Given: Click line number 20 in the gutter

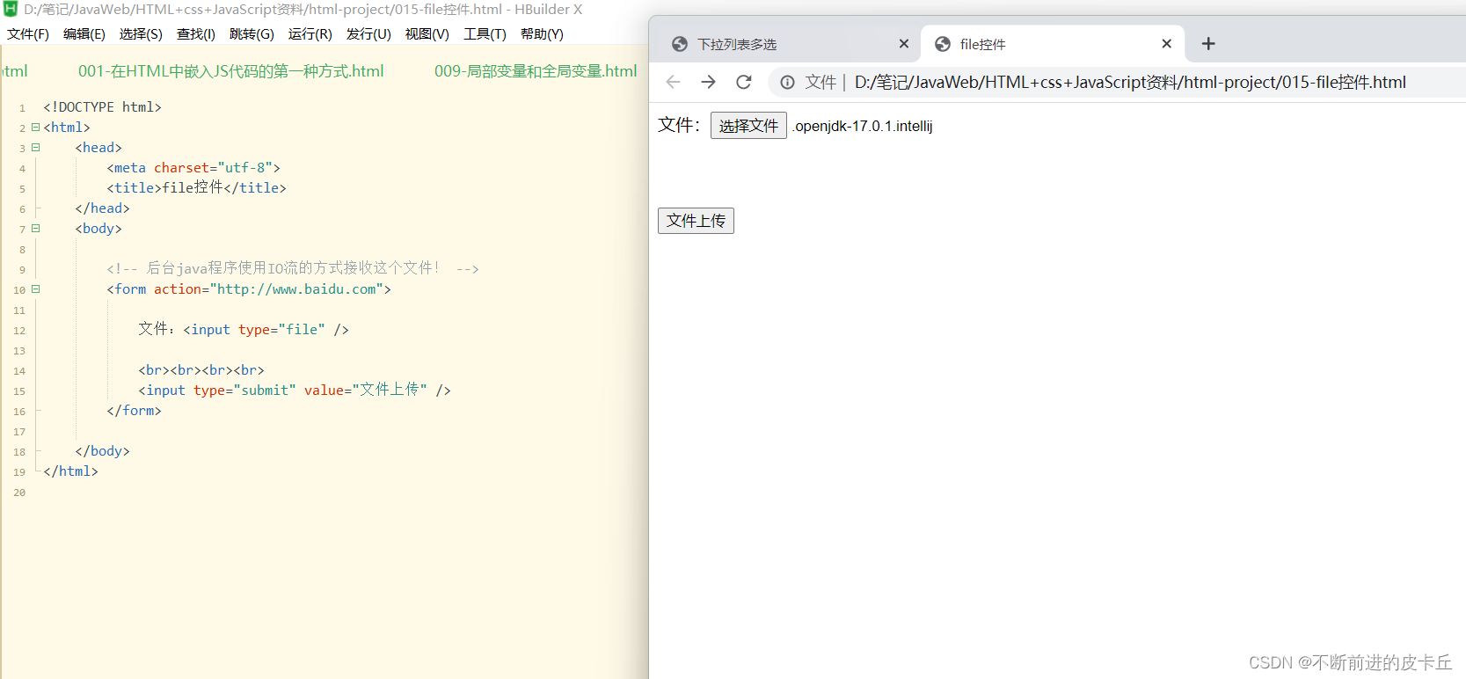Looking at the screenshot, I should click(x=19, y=493).
